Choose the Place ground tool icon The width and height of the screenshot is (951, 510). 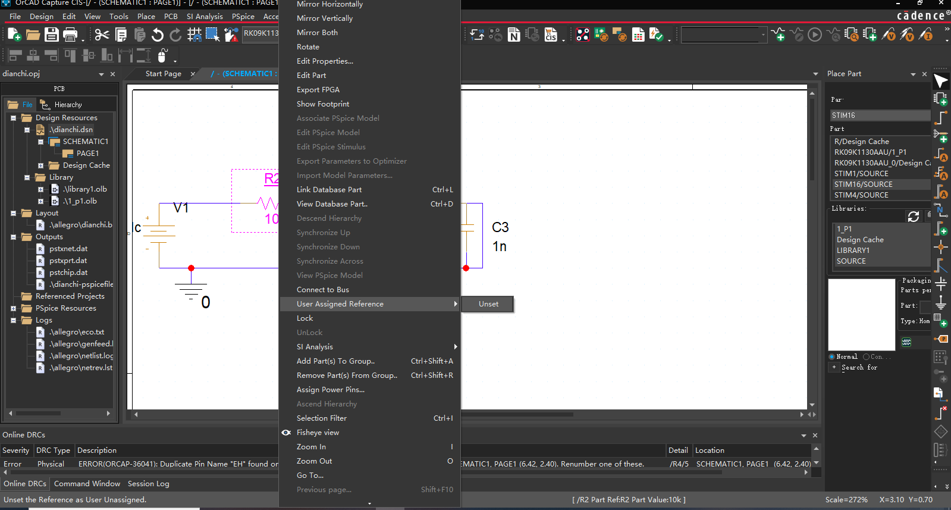pyautogui.click(x=940, y=302)
